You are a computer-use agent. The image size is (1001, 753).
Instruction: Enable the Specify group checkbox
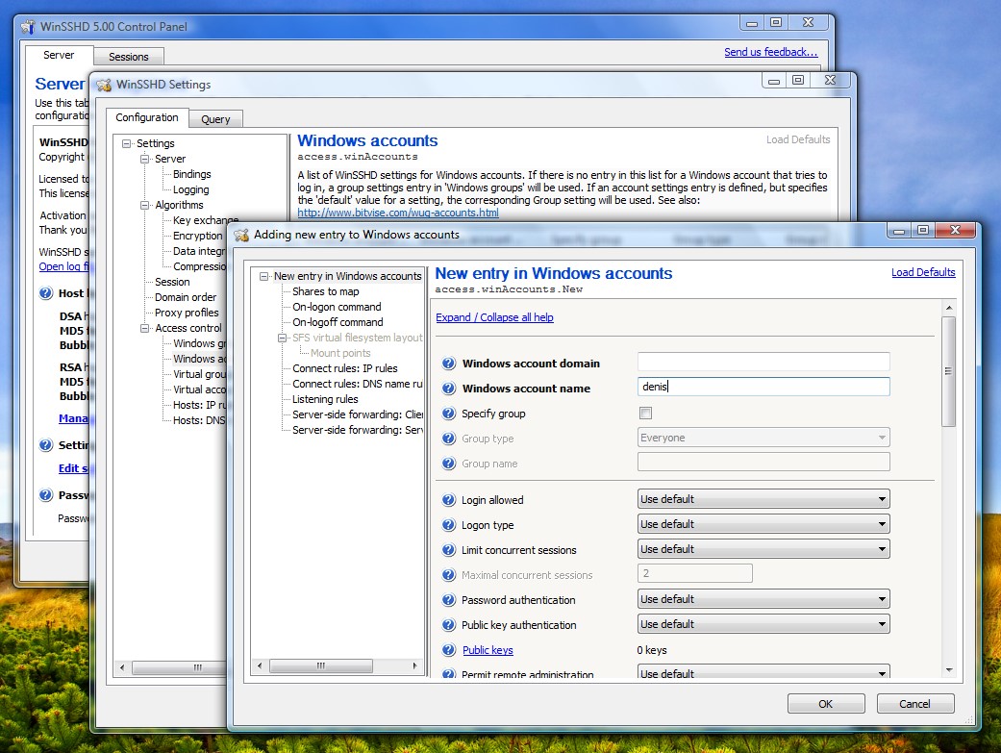(643, 413)
